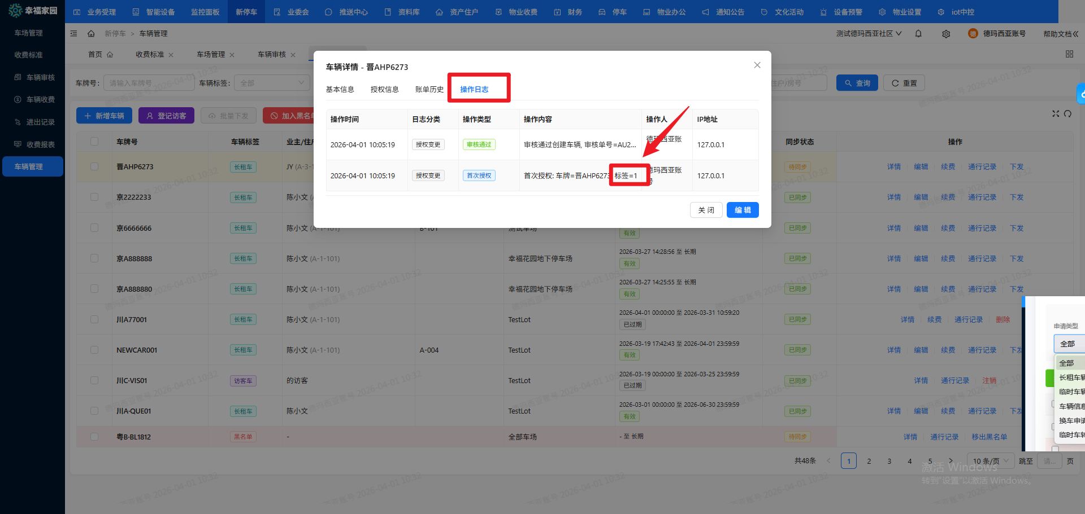Click the 车牌号 search input field

click(x=148, y=84)
